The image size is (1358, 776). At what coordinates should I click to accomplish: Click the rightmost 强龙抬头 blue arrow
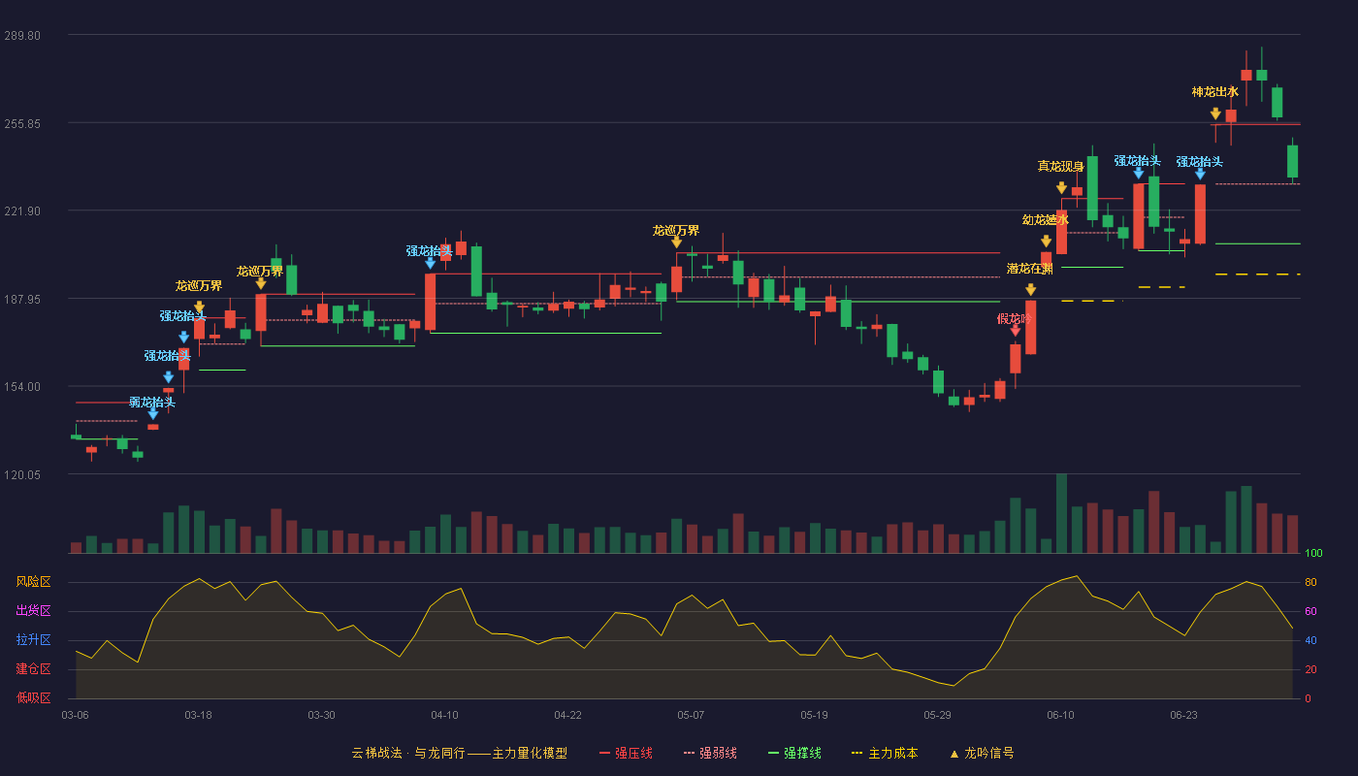click(x=1200, y=175)
